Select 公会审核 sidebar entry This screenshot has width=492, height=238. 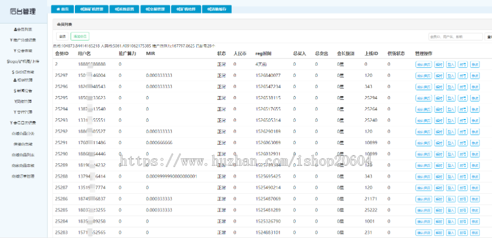click(x=23, y=51)
